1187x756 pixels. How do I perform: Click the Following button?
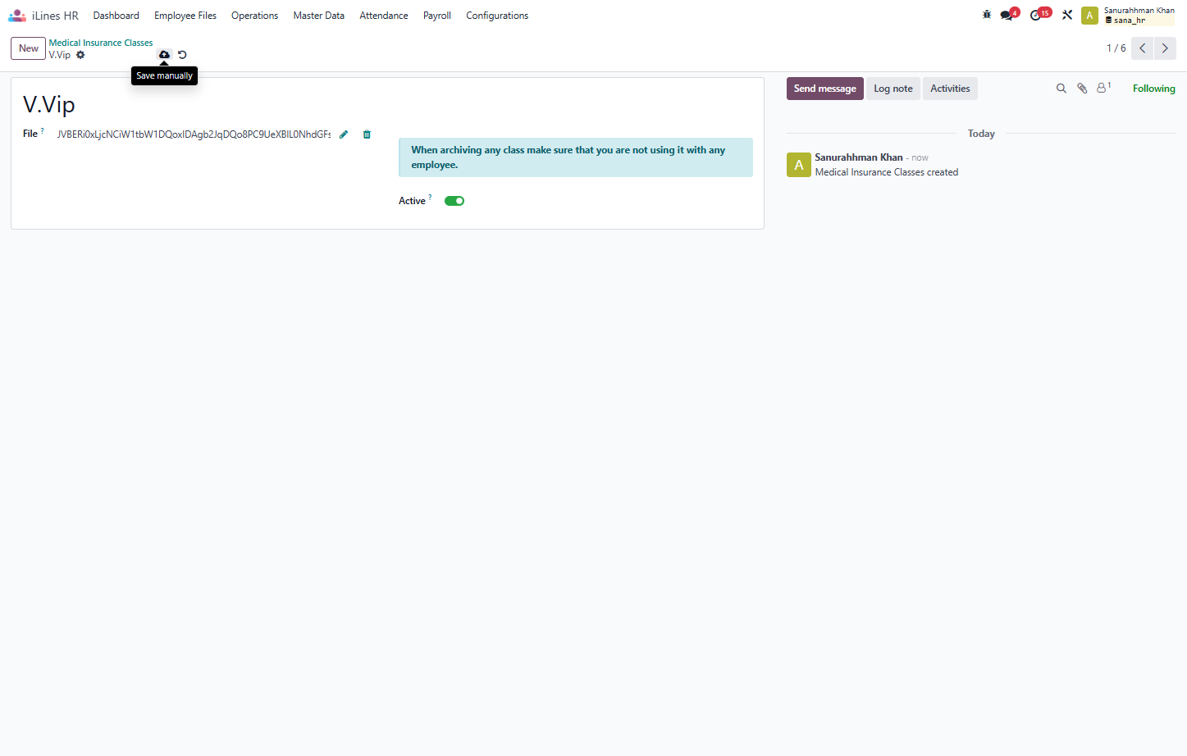(1153, 89)
